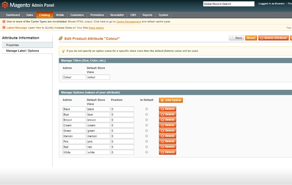The width and height of the screenshot is (292, 185).
Task: Set Blue as the default option
Action: [147, 114]
